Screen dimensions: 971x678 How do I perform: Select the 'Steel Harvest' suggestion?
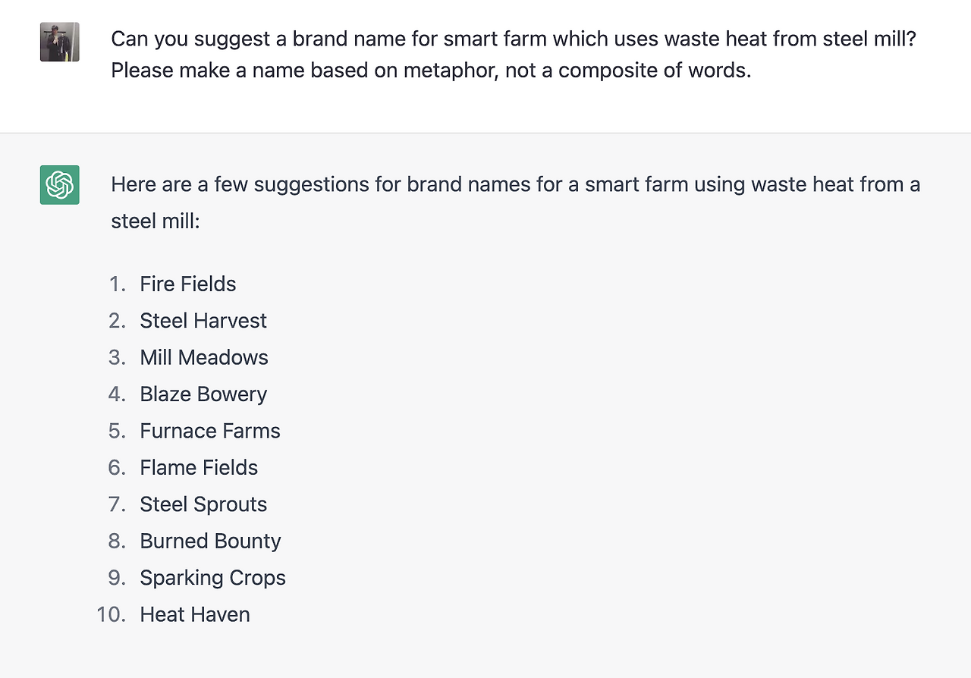pos(203,321)
